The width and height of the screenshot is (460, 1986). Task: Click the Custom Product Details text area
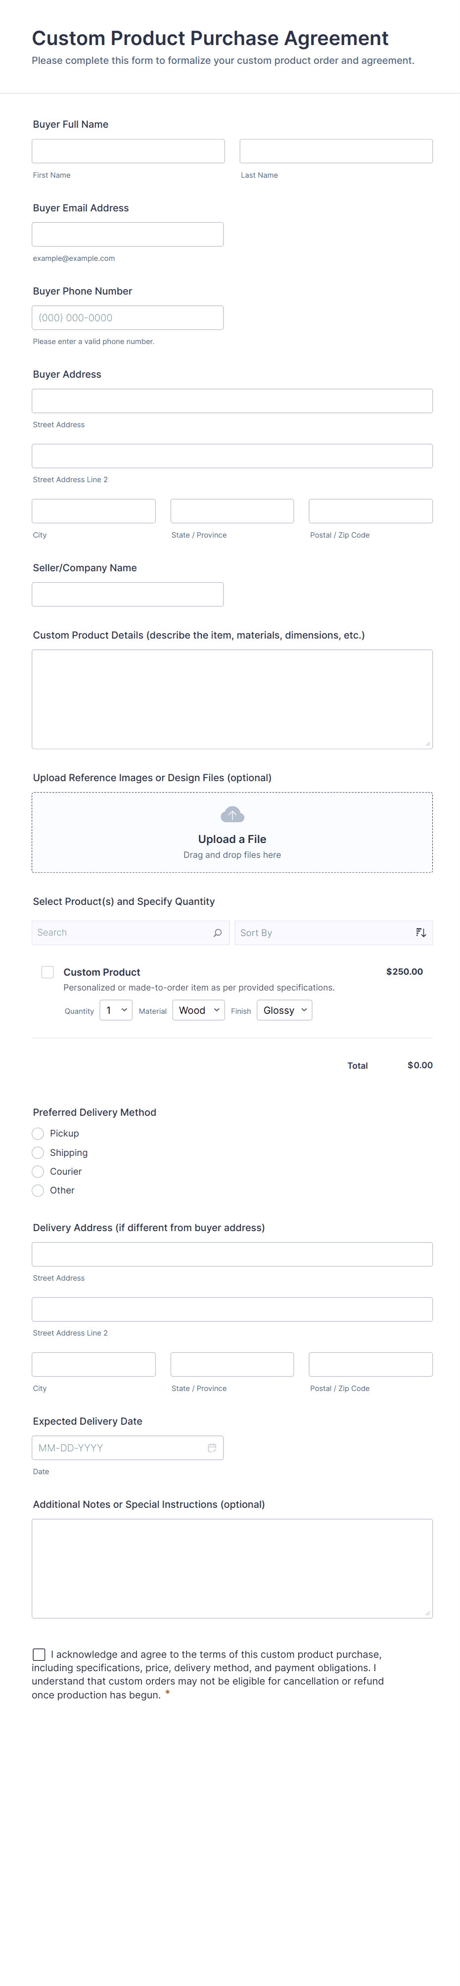(x=232, y=698)
